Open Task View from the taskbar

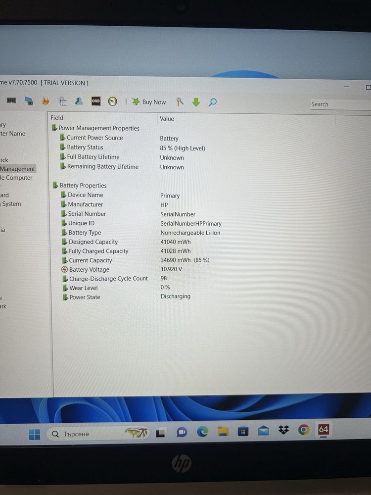160,433
